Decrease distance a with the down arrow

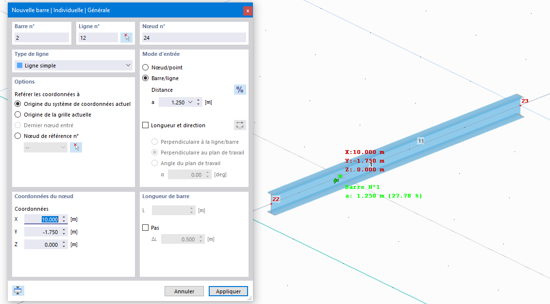(x=199, y=104)
